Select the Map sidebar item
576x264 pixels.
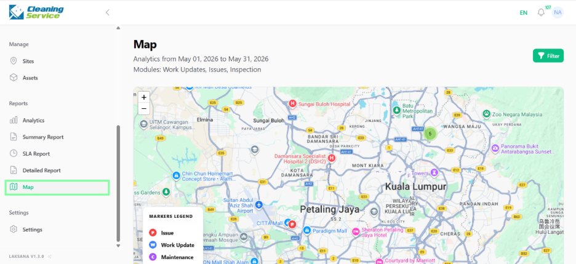(x=57, y=187)
